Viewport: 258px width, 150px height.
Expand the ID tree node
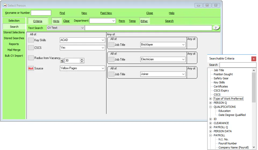(210, 119)
